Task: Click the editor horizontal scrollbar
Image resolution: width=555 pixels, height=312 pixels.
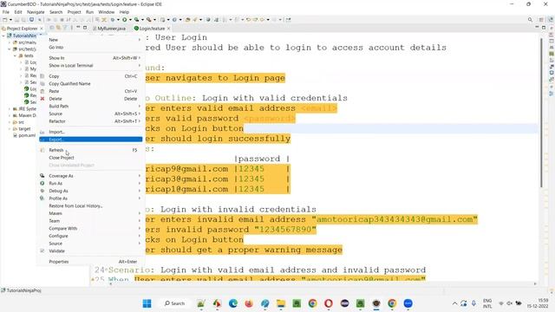Action: pos(323,283)
